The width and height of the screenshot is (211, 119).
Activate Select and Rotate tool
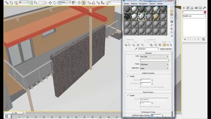(x=55, y=3)
